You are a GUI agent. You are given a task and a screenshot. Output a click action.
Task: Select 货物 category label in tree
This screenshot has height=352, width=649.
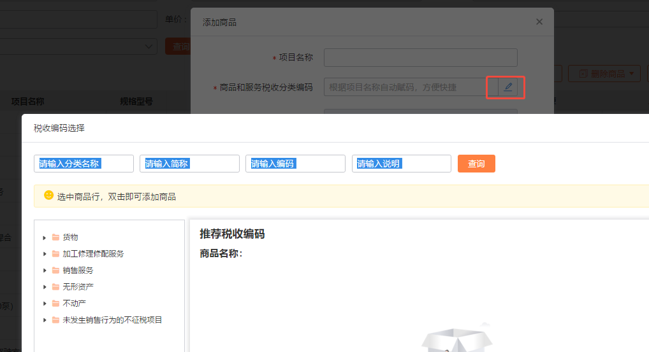click(x=70, y=237)
